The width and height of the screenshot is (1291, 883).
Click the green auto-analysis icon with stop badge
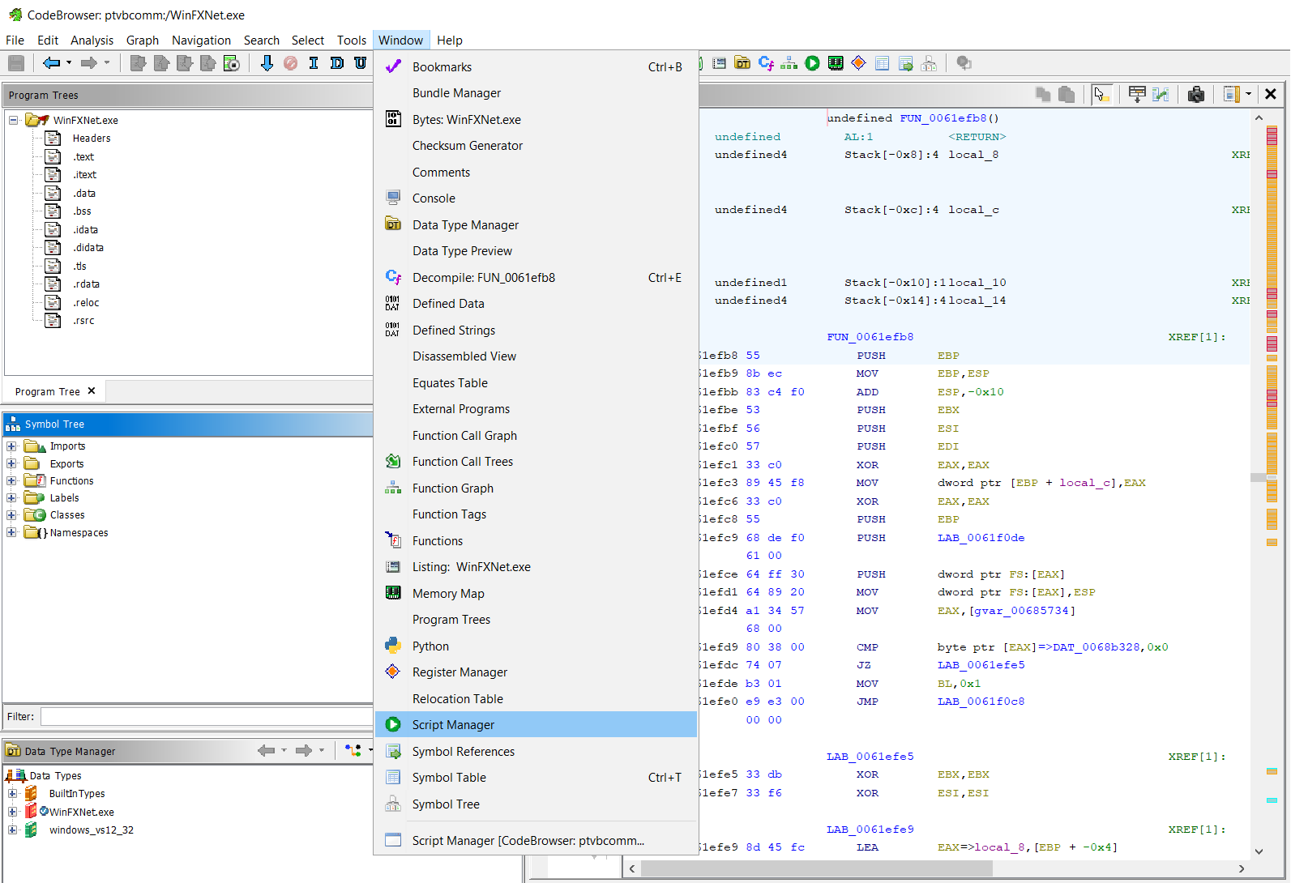coord(232,63)
